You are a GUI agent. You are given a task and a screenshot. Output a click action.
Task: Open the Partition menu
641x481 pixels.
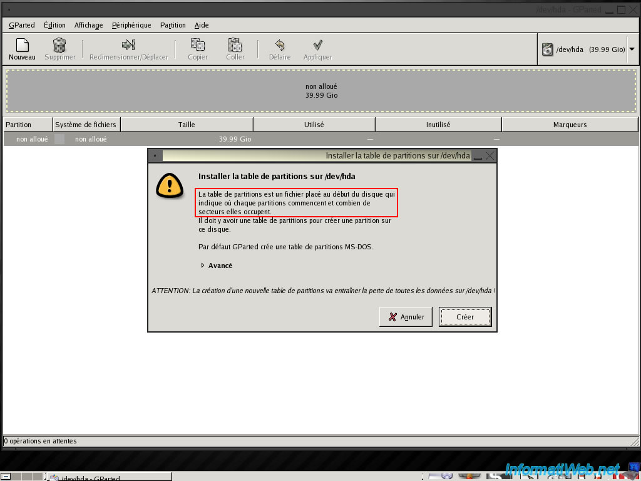click(x=173, y=25)
